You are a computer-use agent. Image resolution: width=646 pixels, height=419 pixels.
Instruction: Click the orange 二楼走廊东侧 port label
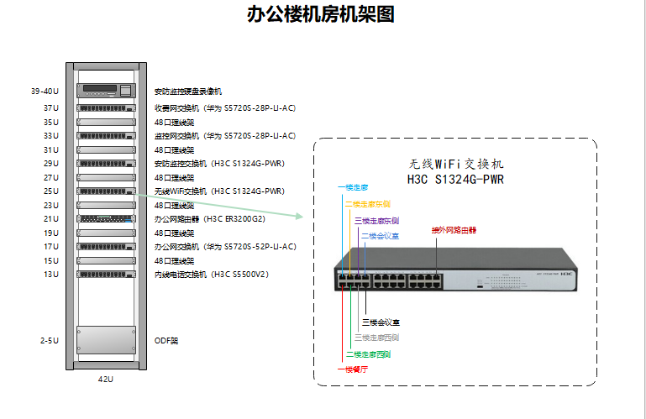pos(367,204)
